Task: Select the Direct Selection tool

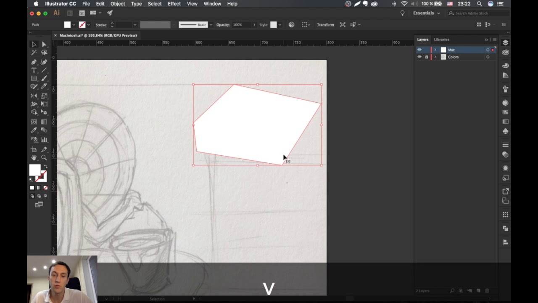Action: pyautogui.click(x=44, y=44)
